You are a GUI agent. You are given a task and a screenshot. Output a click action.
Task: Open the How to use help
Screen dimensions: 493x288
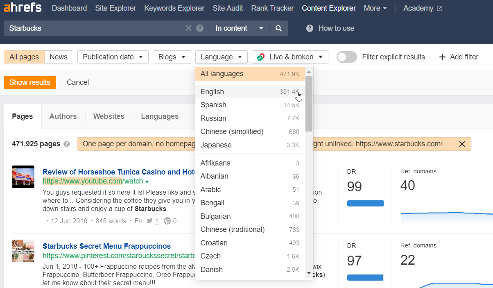tap(330, 28)
